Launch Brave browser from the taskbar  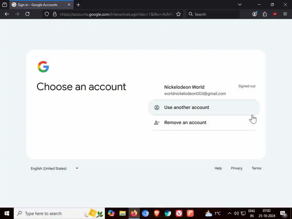(x=157, y=213)
